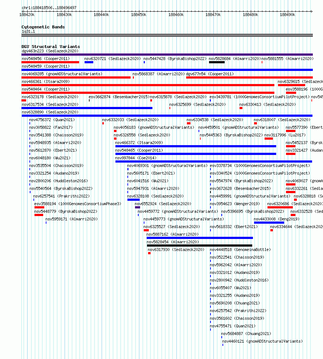
Task: Select the nsv6552924 (Sedlazeck2020) label
Action: (x=163, y=204)
